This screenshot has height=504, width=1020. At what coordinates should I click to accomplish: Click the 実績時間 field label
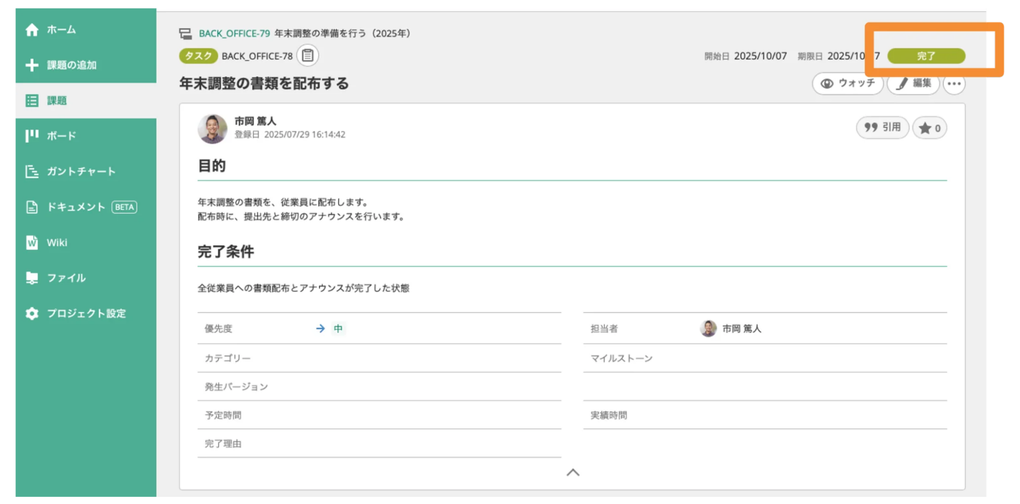point(609,415)
